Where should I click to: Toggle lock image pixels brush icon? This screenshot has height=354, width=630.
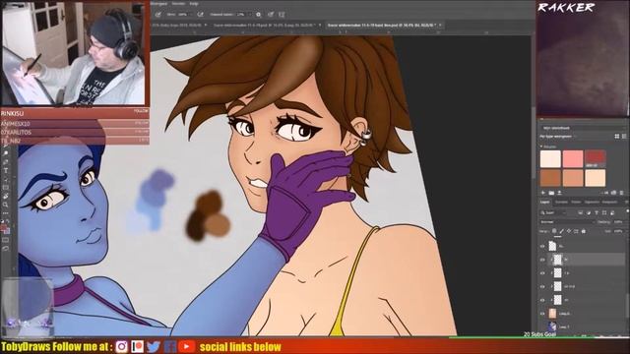point(562,231)
